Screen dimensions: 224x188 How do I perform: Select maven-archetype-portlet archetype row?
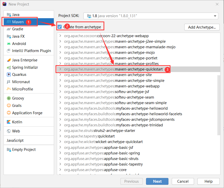[x=139, y=58]
